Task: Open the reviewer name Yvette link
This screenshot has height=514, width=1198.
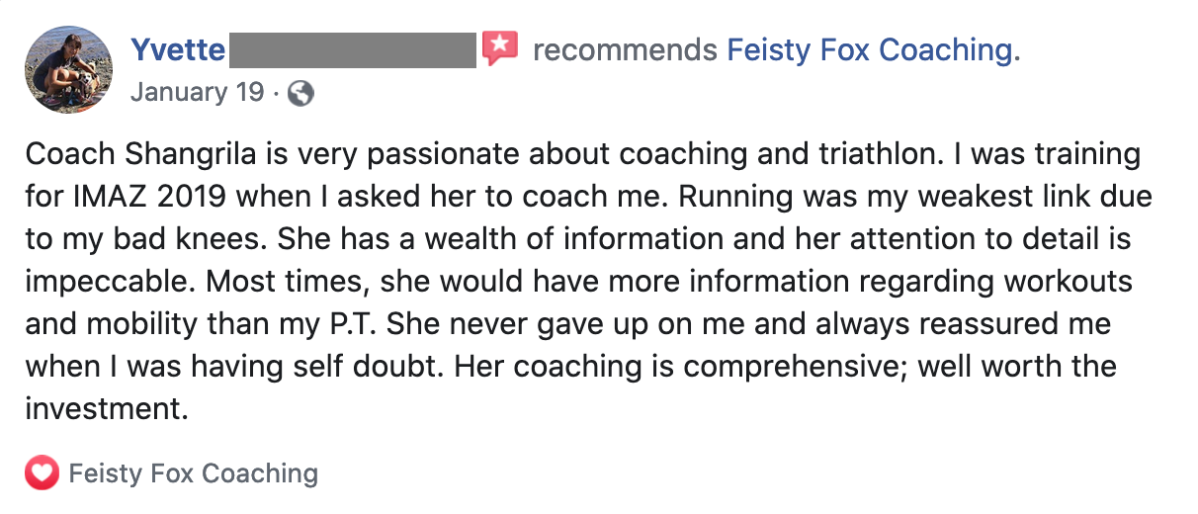Action: click(x=178, y=49)
